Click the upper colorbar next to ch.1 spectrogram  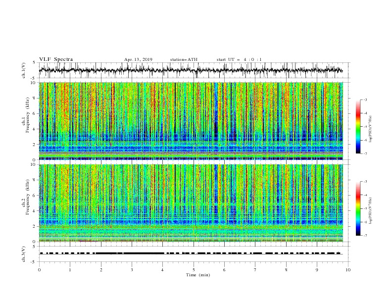coord(358,126)
